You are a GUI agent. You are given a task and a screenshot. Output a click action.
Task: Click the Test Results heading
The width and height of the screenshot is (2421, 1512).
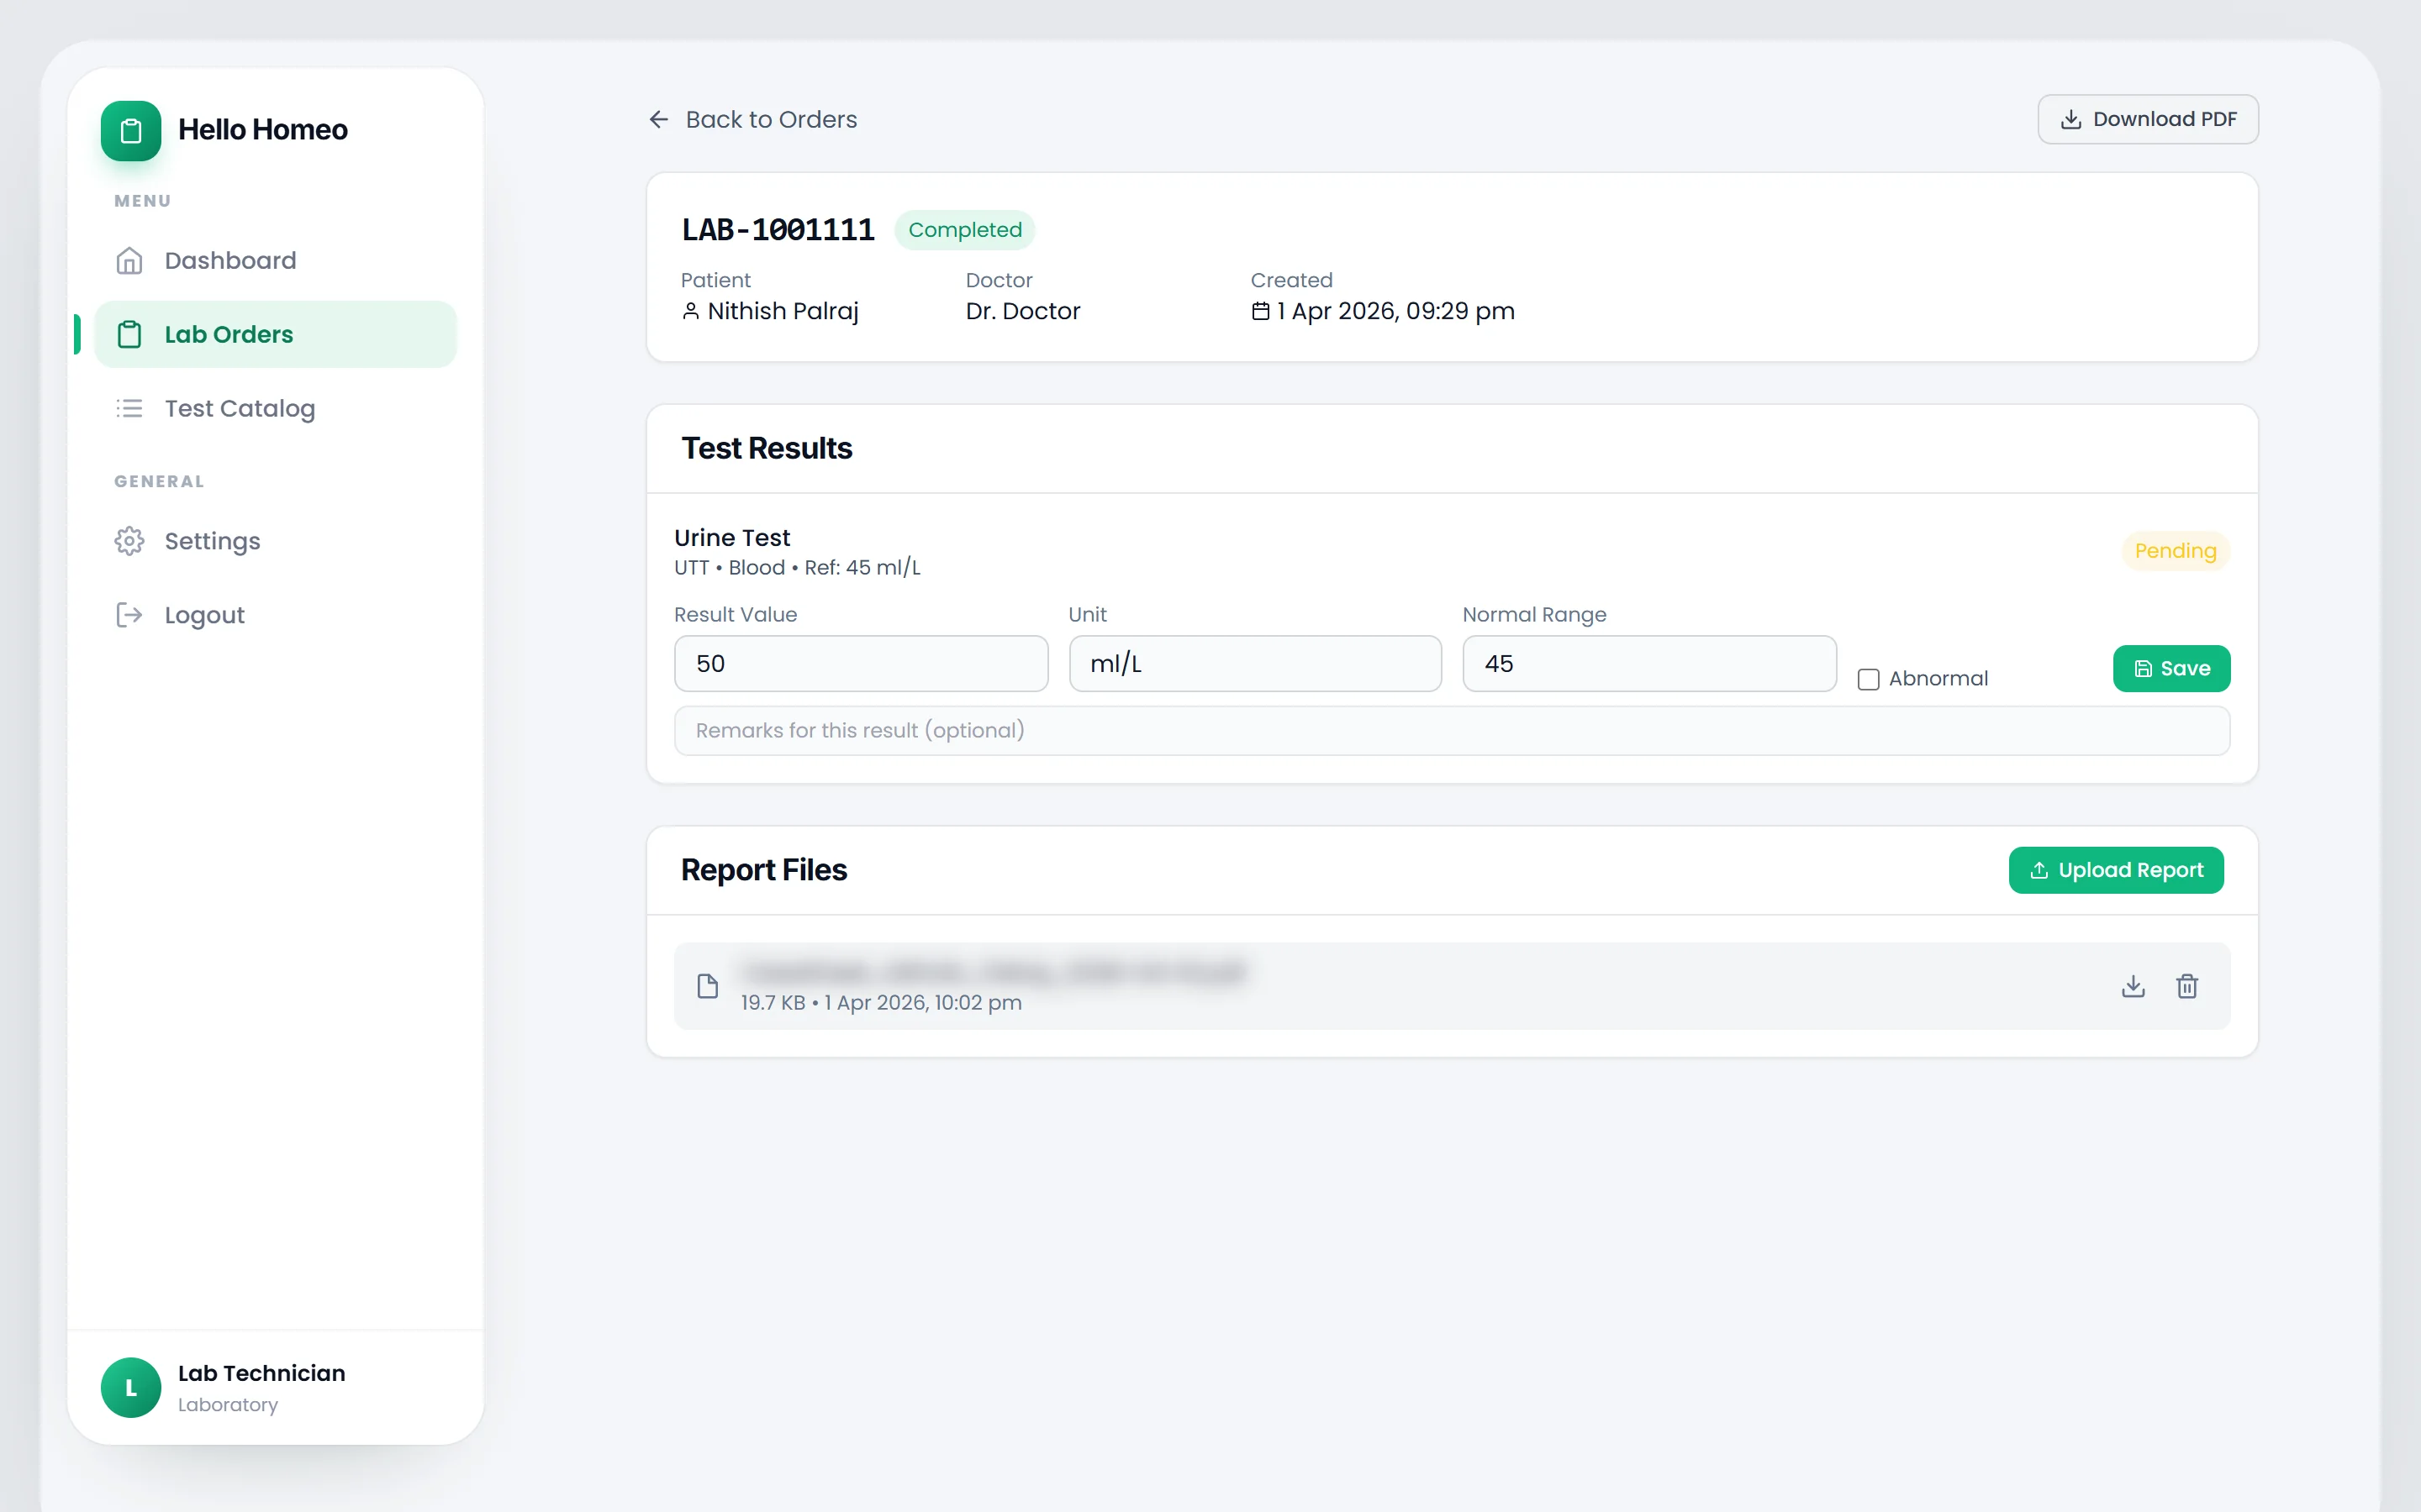point(767,448)
